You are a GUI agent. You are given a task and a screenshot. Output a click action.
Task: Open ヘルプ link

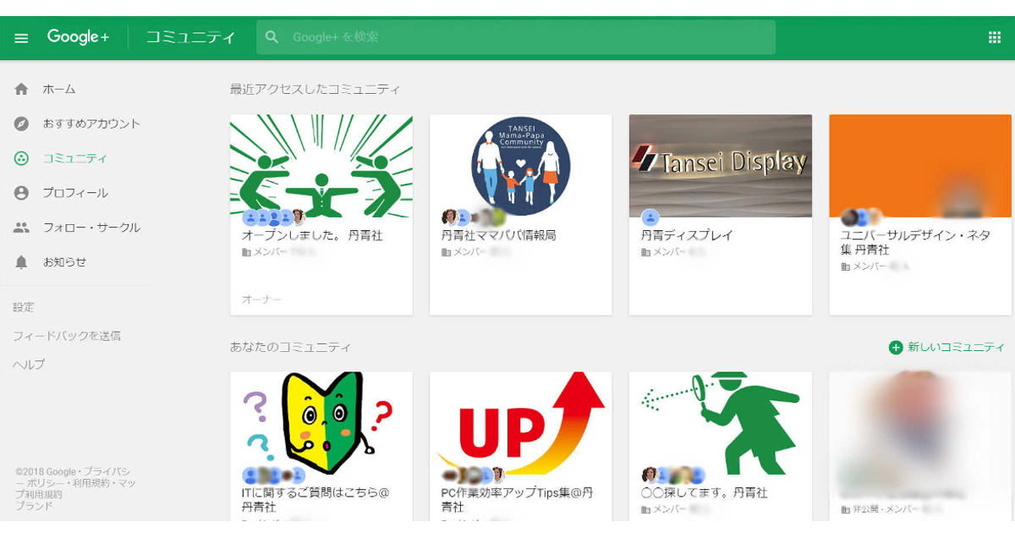[29, 365]
